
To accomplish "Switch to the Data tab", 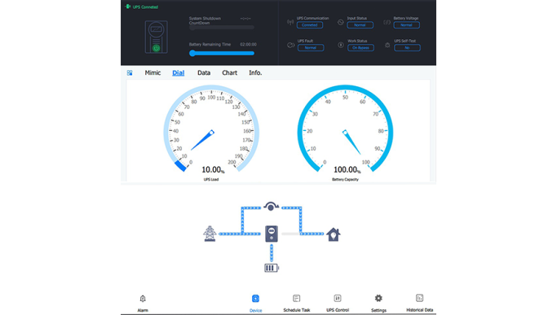I will point(204,72).
